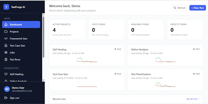Click the Recent runs heading

[59, 99]
